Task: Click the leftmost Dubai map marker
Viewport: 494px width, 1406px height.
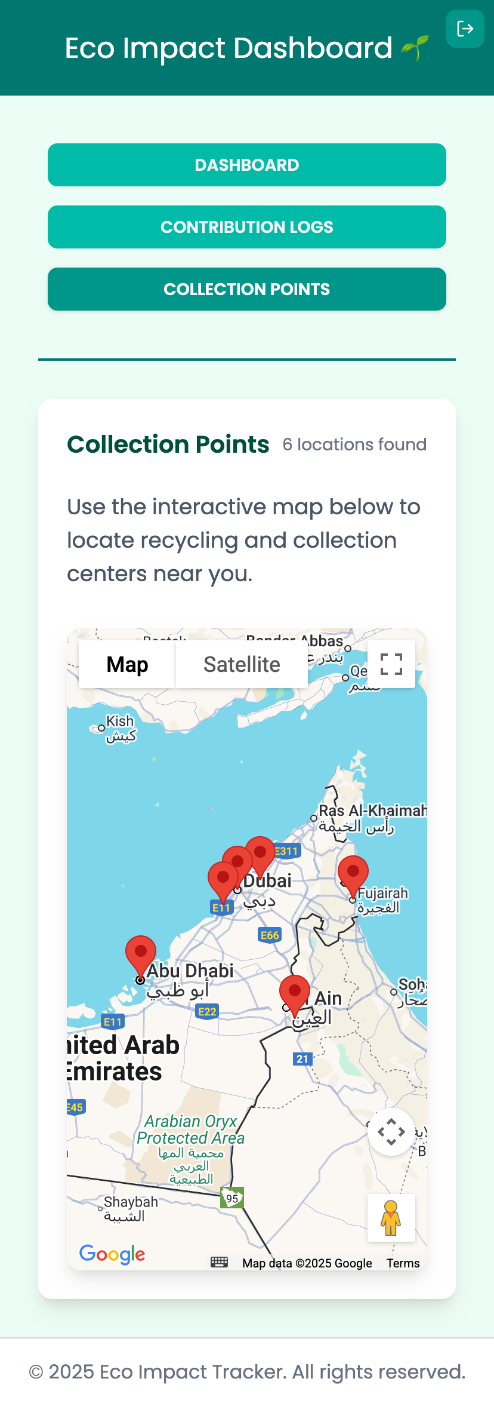Action: tap(222, 879)
